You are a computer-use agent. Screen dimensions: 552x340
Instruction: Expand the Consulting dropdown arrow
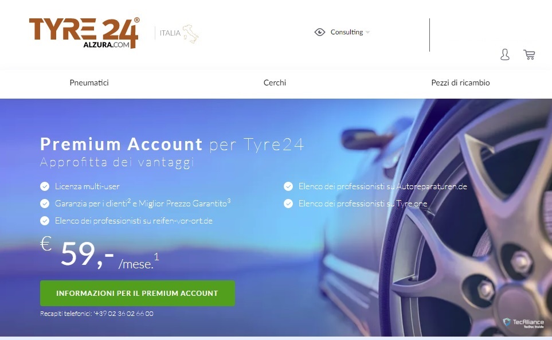tap(367, 32)
